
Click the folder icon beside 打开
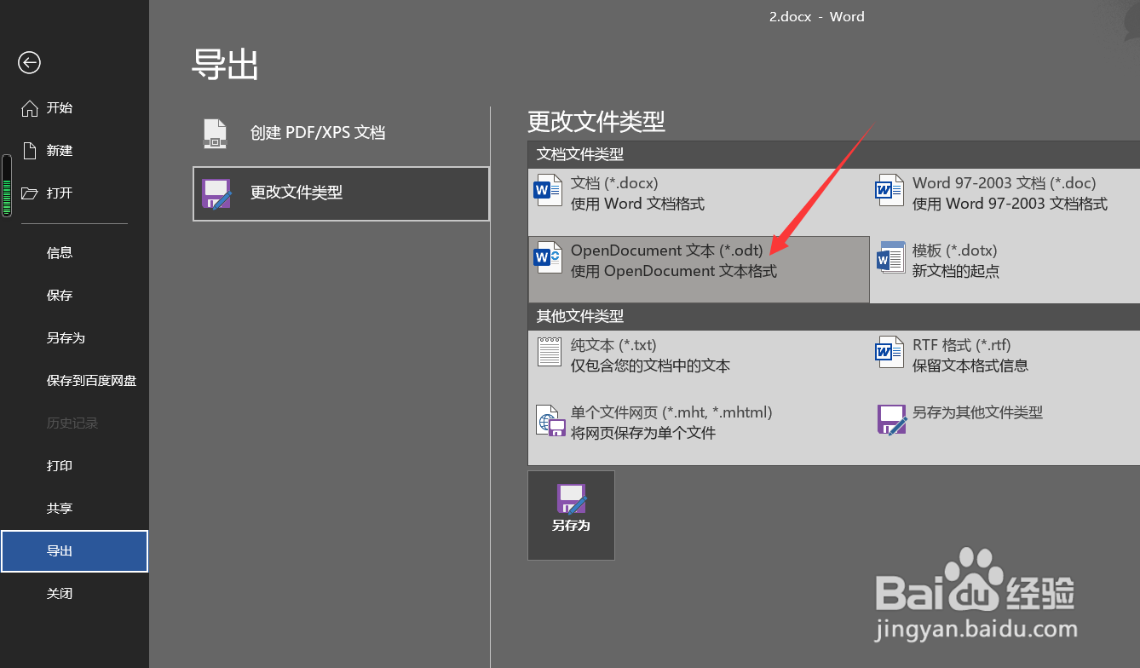30,193
